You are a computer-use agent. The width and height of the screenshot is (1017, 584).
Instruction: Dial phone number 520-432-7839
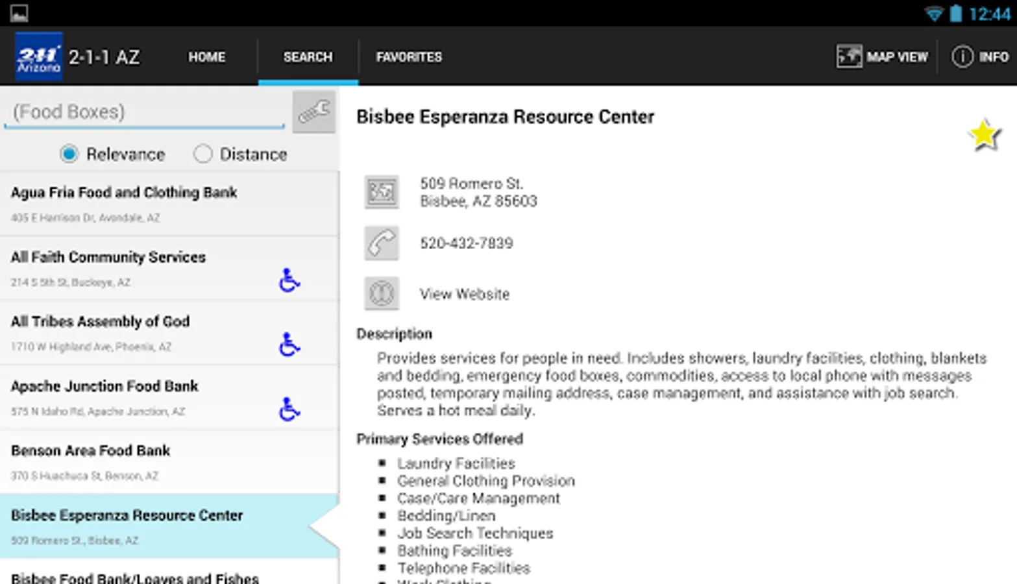[x=467, y=243]
